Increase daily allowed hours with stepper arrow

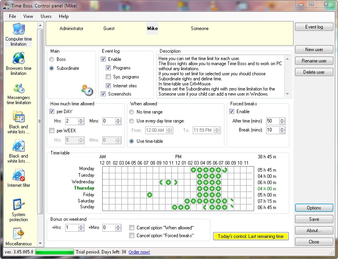pyautogui.click(x=81, y=120)
